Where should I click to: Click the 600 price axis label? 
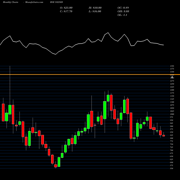click(172, 162)
